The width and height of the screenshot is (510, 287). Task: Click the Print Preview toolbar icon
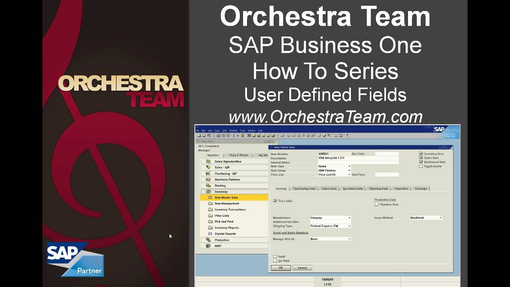pos(199,136)
